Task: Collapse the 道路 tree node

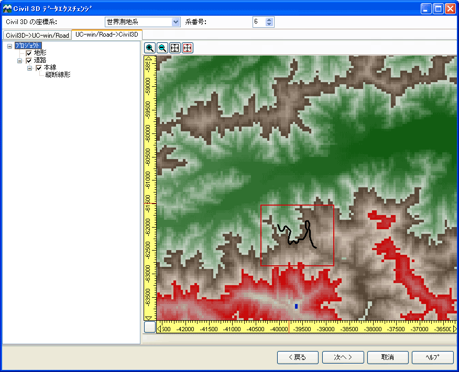Action: pyautogui.click(x=19, y=61)
